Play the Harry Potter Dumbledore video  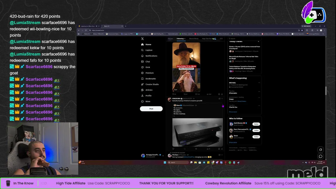pyautogui.click(x=186, y=67)
